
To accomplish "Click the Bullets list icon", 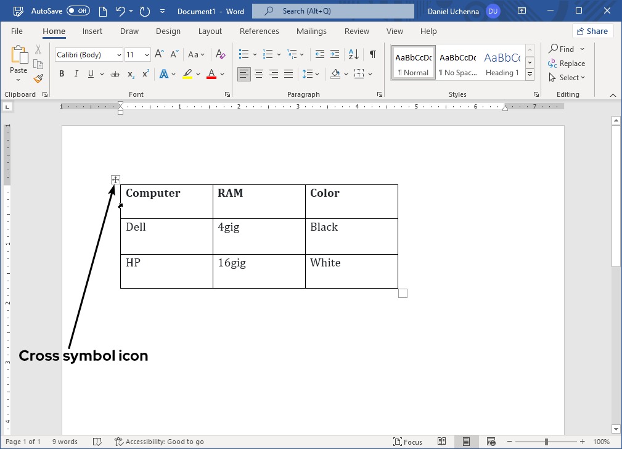I will 243,54.
